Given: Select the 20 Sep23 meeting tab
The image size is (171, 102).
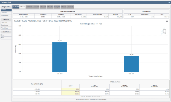Looking at the screenshot, I should click(57, 7).
